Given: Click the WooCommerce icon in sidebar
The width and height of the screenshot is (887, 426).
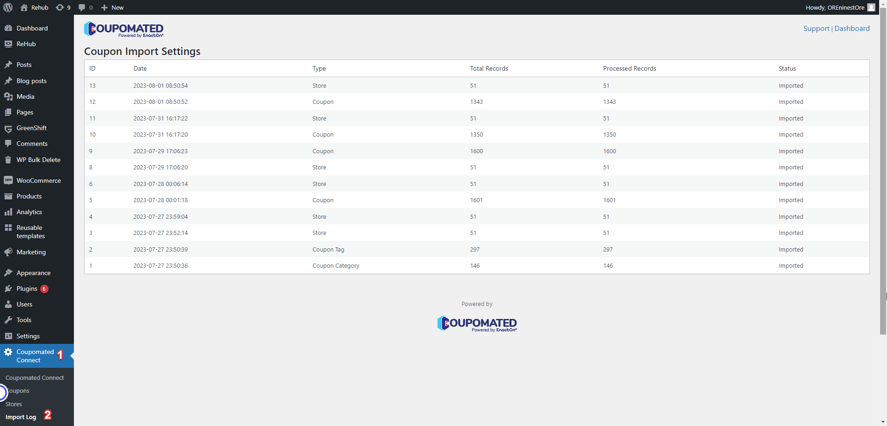Looking at the screenshot, I should pyautogui.click(x=8, y=180).
